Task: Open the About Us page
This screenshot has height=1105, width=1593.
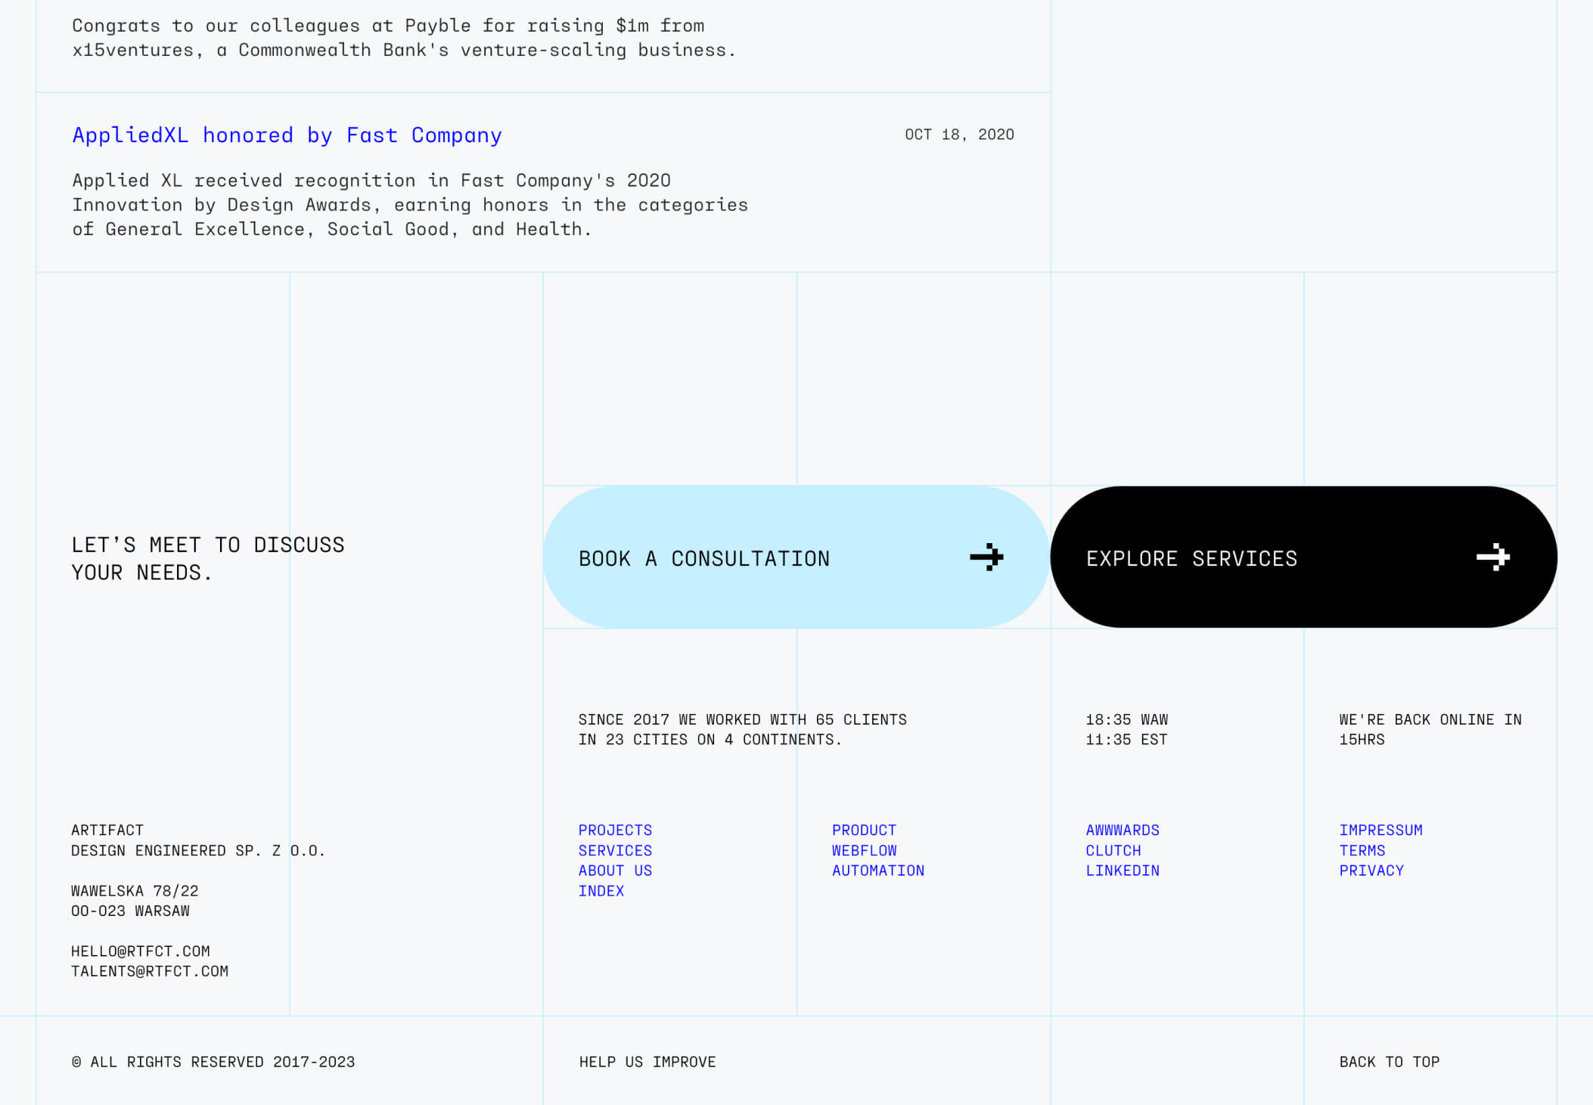Action: click(x=615, y=871)
